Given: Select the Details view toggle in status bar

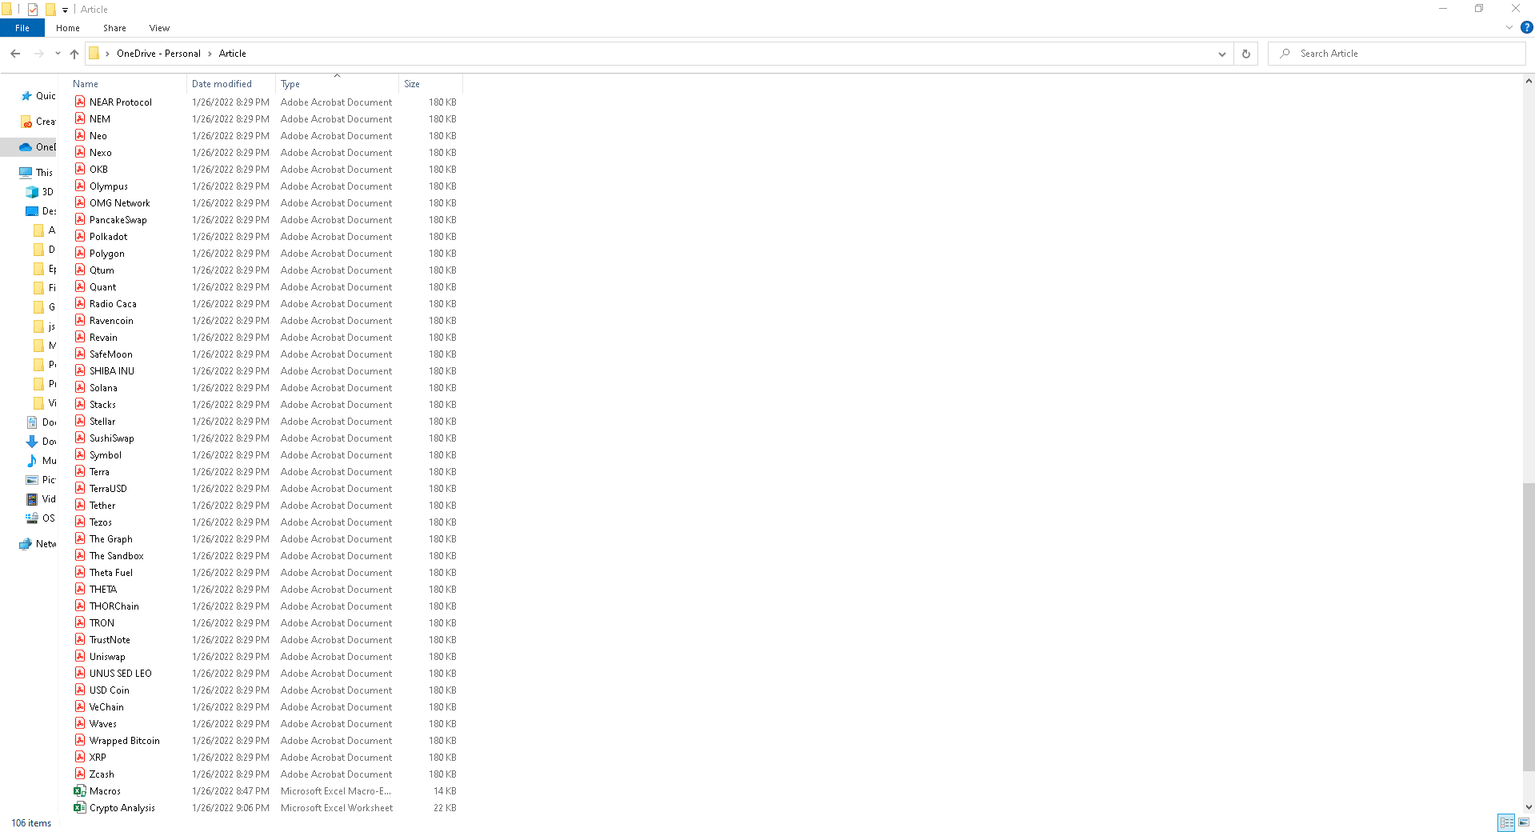Looking at the screenshot, I should [1507, 822].
